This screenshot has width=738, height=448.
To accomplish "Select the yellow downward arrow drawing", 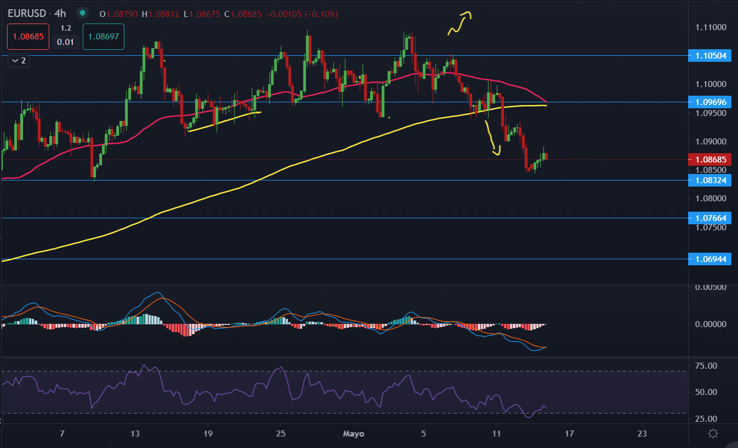I will click(493, 139).
